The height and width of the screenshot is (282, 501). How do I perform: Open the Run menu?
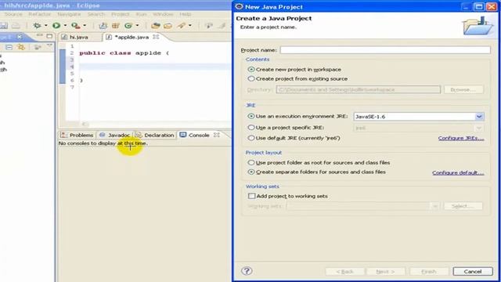tap(141, 14)
